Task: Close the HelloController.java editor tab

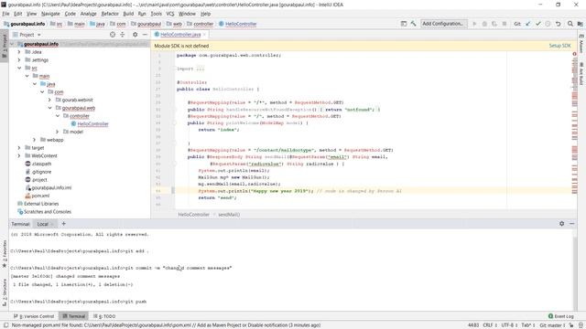Action: tap(204, 35)
